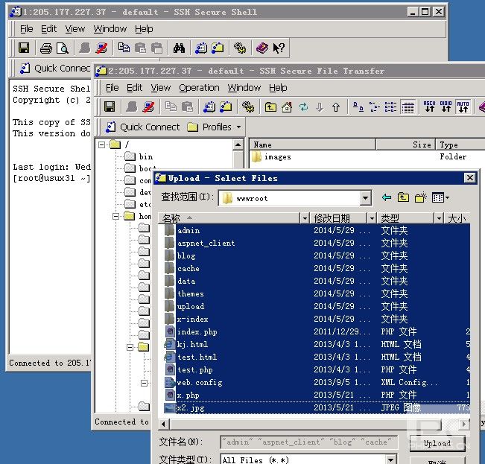Open File menu in SSH Secure Shell
This screenshot has width=485, height=464.
(x=27, y=29)
